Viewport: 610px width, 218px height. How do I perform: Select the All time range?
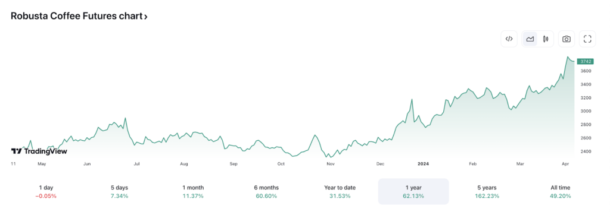point(561,192)
